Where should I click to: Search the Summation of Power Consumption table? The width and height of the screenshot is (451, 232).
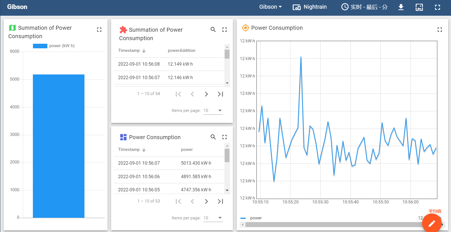[x=213, y=29]
